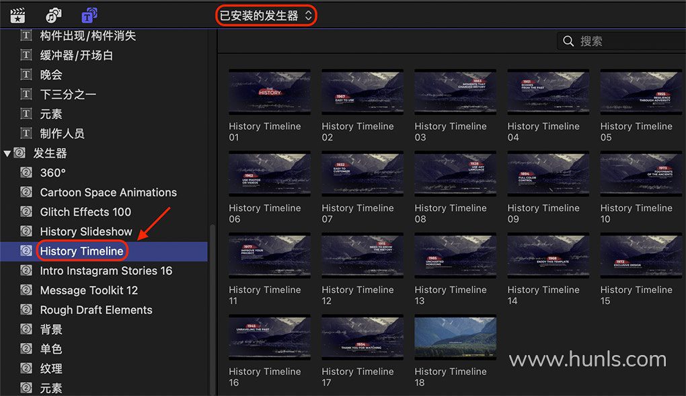Select History Timeline 18 thumbnail
This screenshot has width=686, height=396.
[x=455, y=338]
